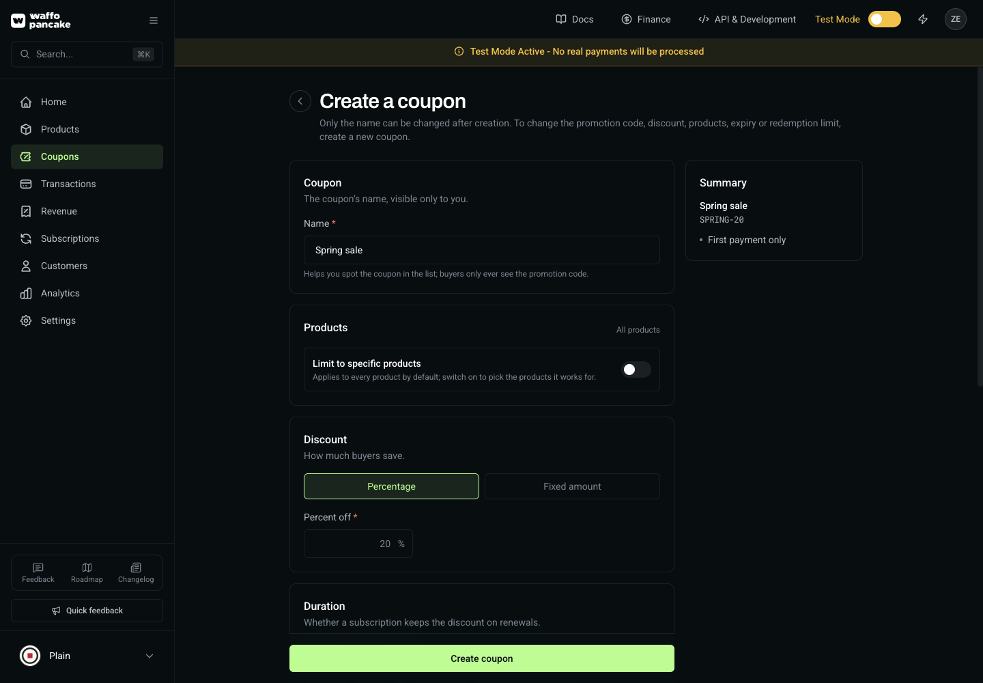
Task: Select Coupons in the sidebar
Action: 87,156
